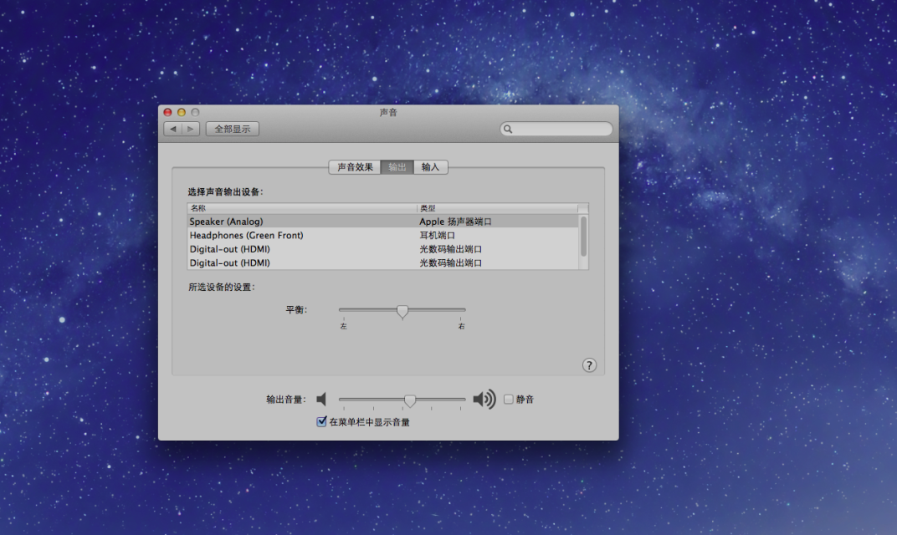Image resolution: width=897 pixels, height=535 pixels.
Task: Switch to the 输入 tab
Action: point(430,167)
